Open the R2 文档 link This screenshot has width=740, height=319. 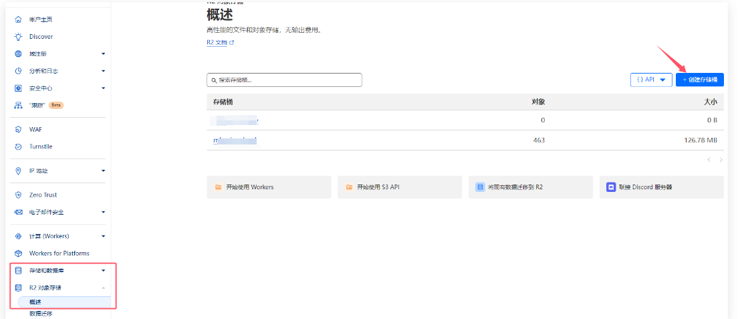[217, 43]
